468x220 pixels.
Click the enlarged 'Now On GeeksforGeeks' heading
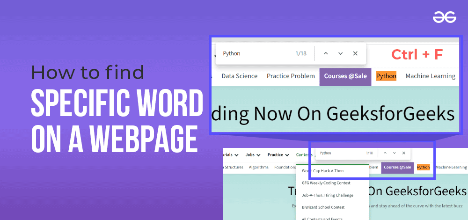pyautogui.click(x=355, y=114)
